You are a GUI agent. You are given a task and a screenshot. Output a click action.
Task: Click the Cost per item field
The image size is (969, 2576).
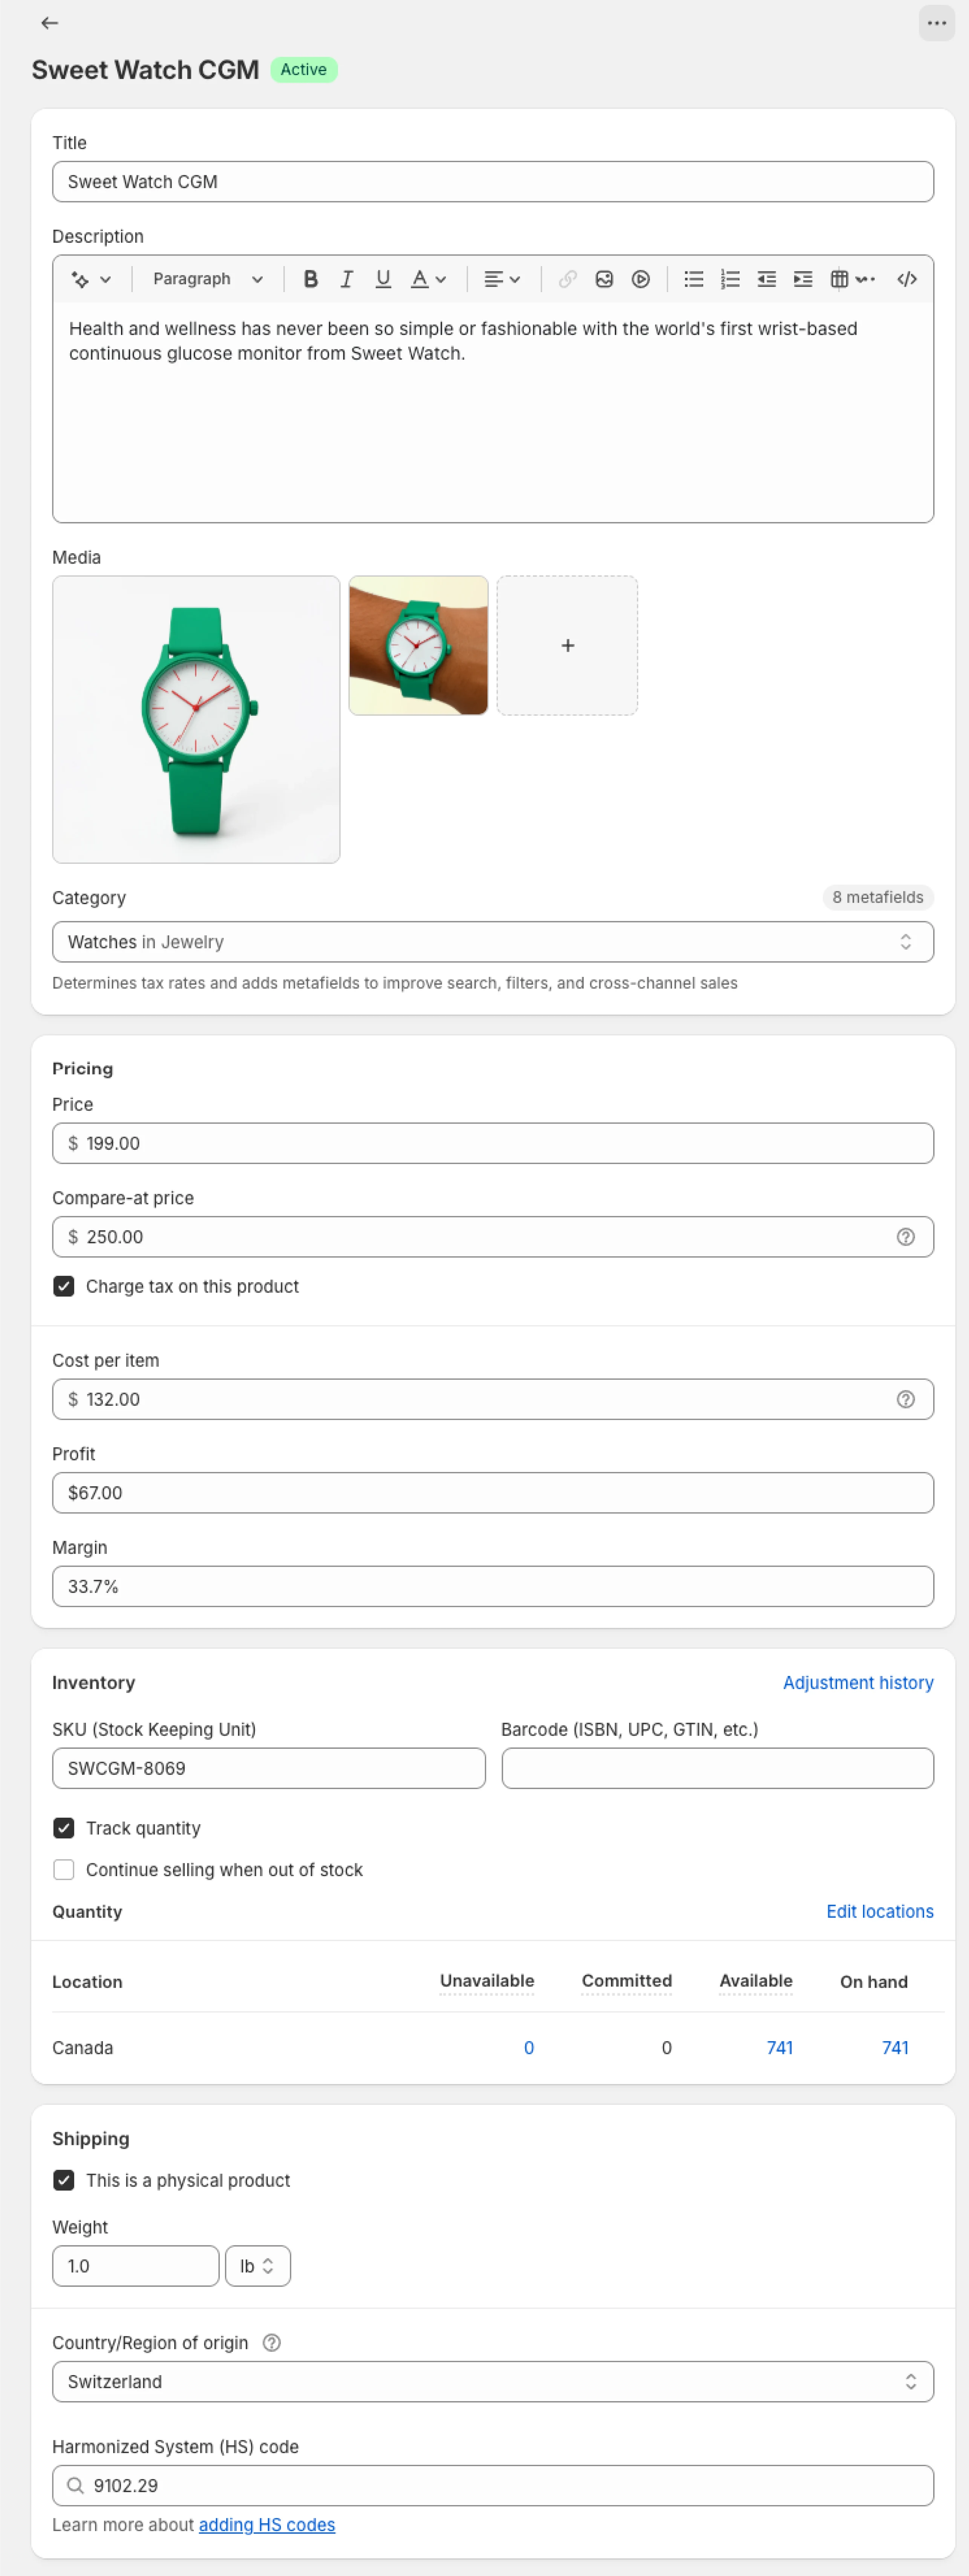[493, 1399]
